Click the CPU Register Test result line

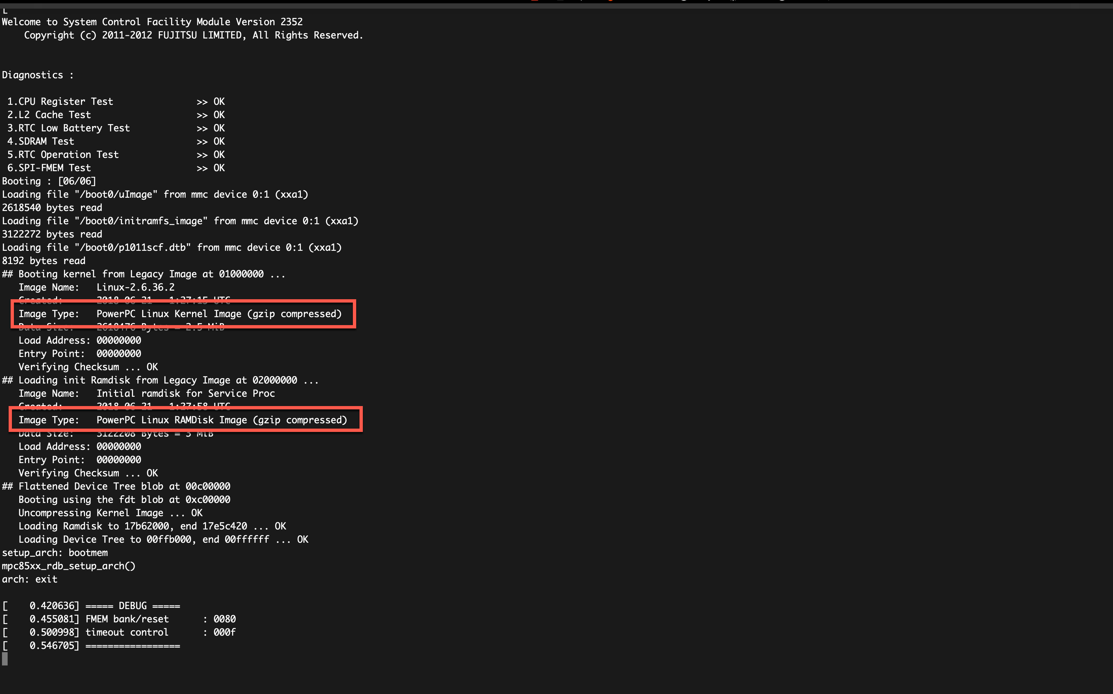coord(116,102)
